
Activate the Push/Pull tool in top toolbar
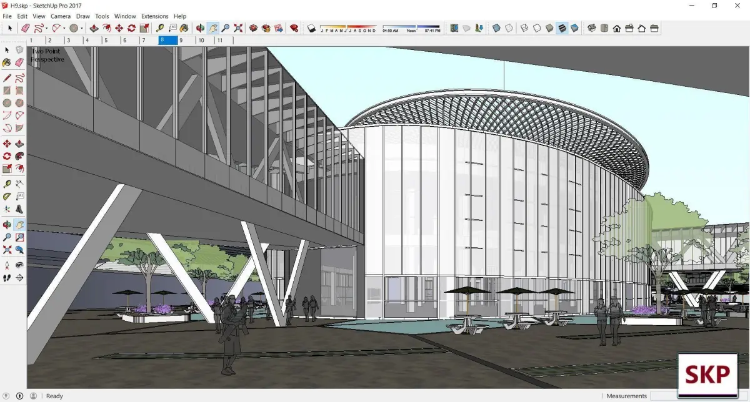tap(94, 28)
